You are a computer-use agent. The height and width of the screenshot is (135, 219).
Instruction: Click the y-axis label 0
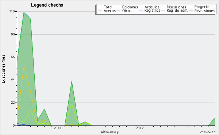(x=14, y=126)
